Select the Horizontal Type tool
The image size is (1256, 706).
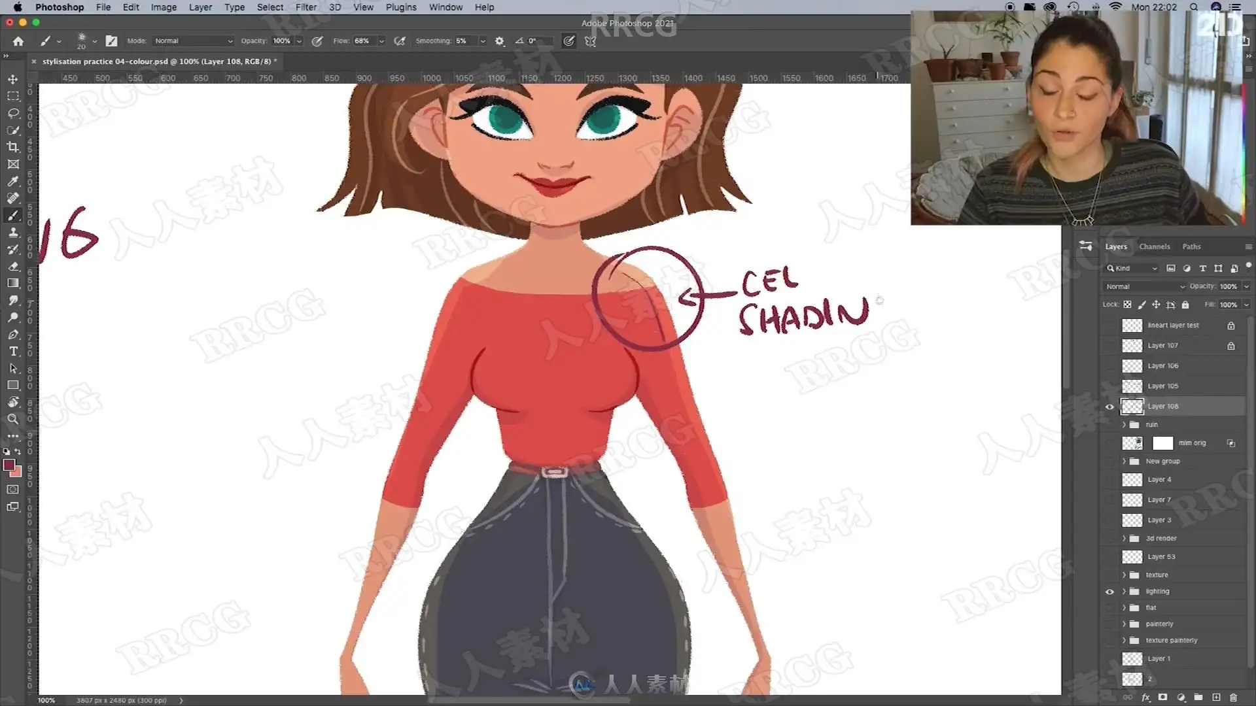(13, 351)
